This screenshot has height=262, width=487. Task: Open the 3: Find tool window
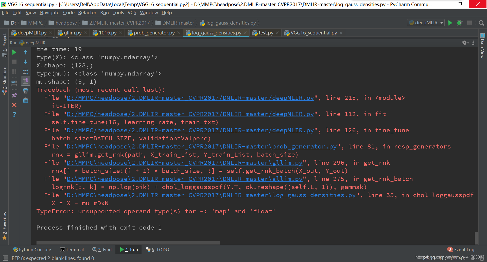pos(102,250)
